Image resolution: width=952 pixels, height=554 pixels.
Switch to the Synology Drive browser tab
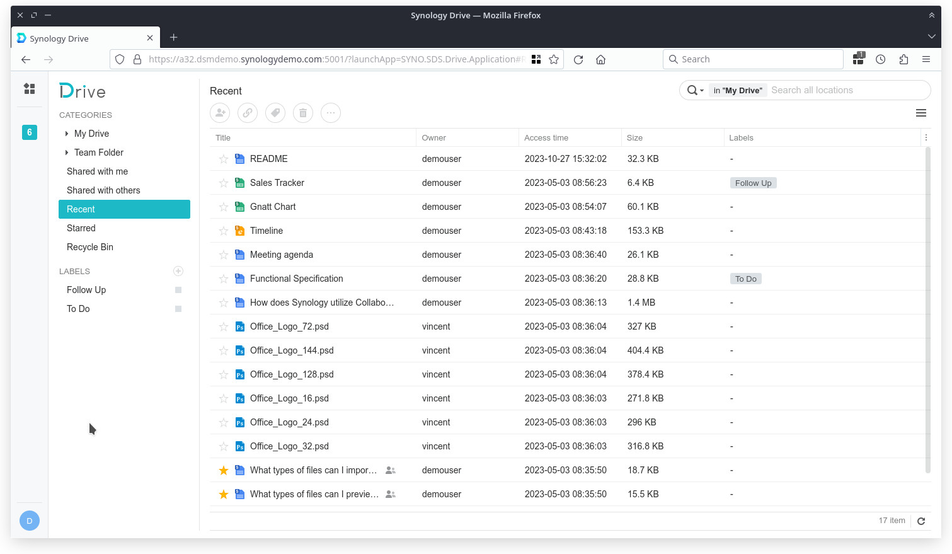click(85, 38)
